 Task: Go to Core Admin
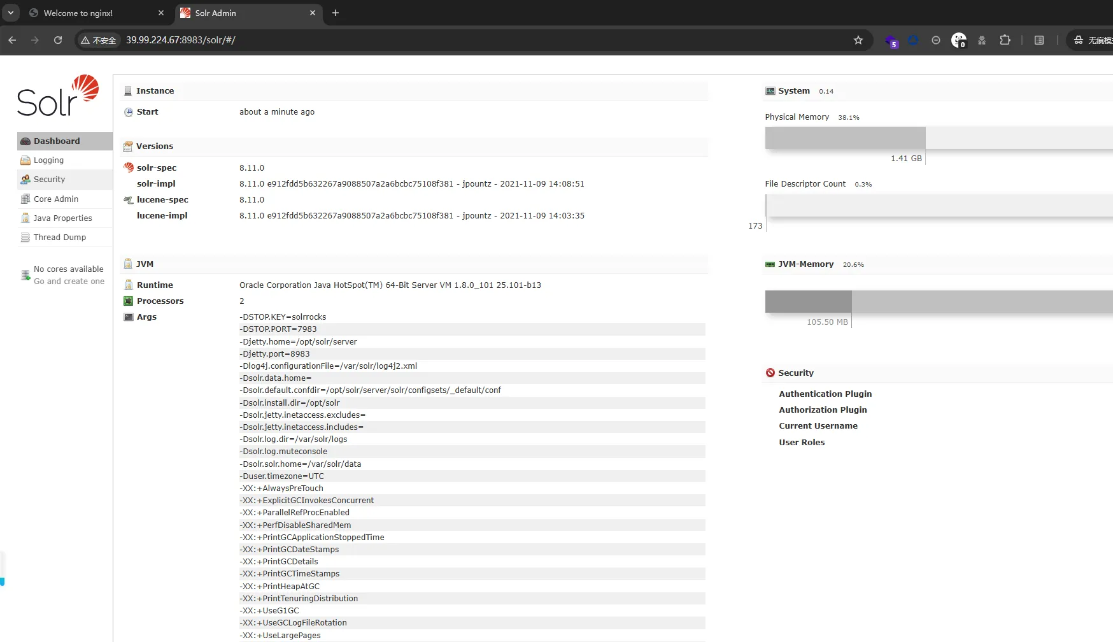(x=65, y=199)
